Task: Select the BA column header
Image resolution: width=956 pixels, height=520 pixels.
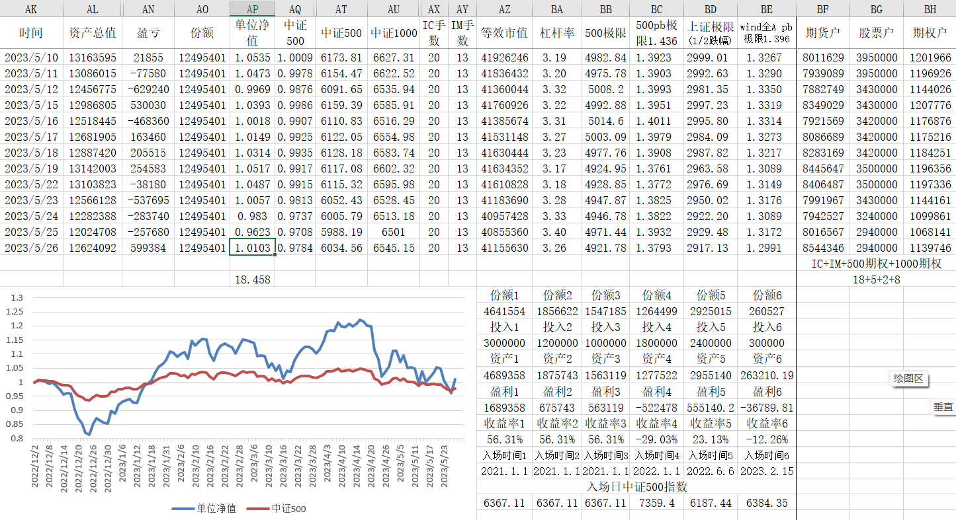Action: tap(556, 9)
